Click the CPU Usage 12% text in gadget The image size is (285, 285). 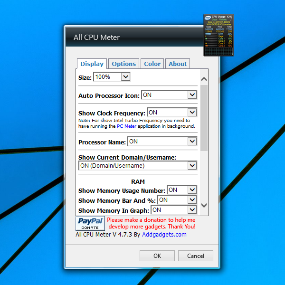[x=222, y=17]
